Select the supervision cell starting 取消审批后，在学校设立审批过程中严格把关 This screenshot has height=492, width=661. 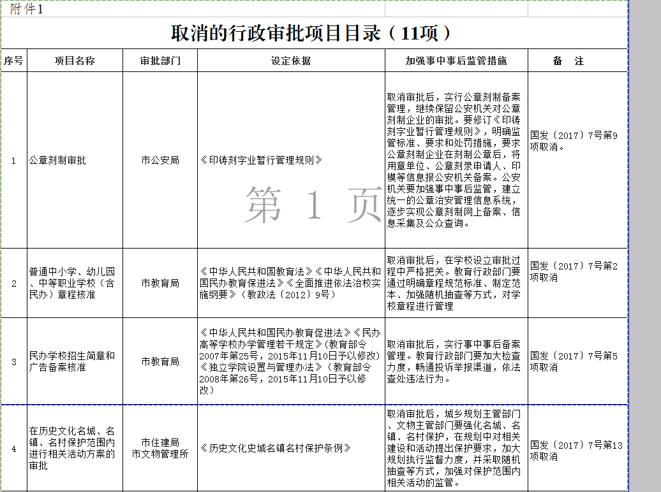tap(456, 283)
